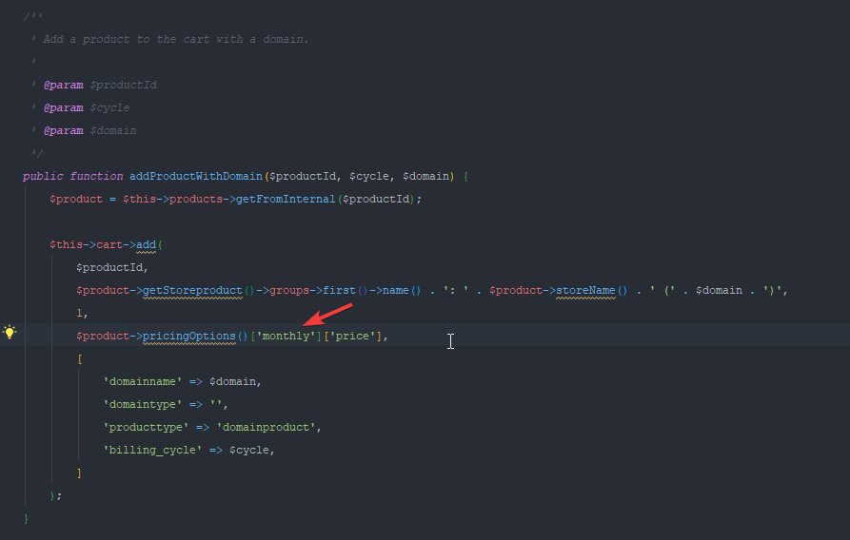Viewport: 850px width, 540px height.
Task: Click the groups property in the chain
Action: click(x=287, y=290)
